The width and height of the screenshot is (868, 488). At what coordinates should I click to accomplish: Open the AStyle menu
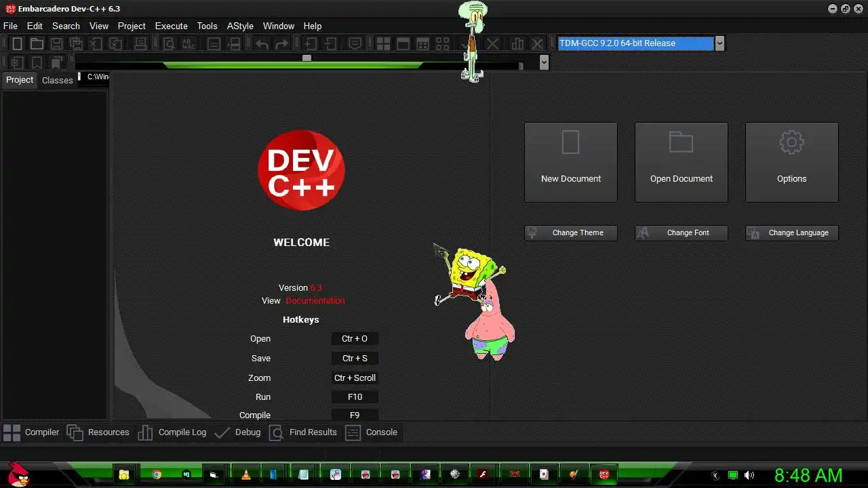point(240,26)
